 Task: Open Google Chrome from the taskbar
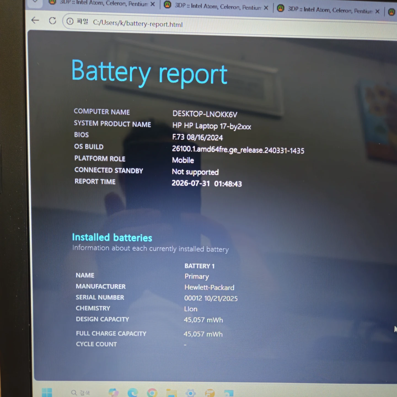pyautogui.click(x=152, y=393)
